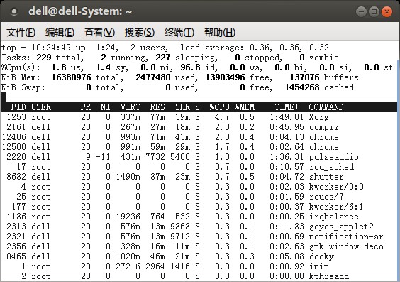Click the rcu_sched process name
Screen dimensions: 400x282
coord(331,167)
